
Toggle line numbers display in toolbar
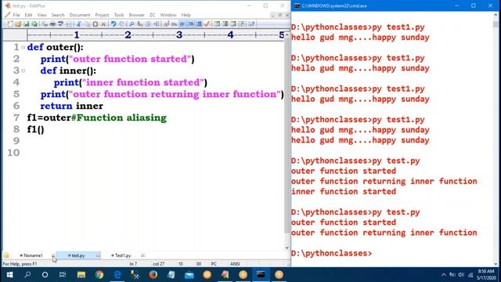pos(191,24)
